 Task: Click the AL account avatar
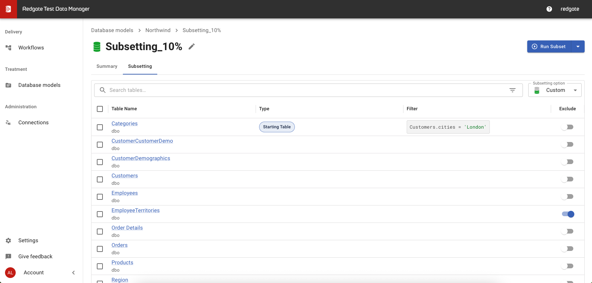(x=10, y=273)
